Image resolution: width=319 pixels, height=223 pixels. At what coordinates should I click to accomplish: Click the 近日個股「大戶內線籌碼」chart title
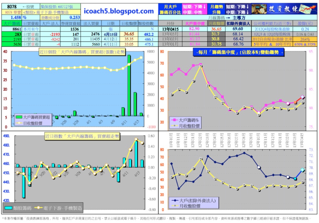pyautogui.click(x=82, y=52)
